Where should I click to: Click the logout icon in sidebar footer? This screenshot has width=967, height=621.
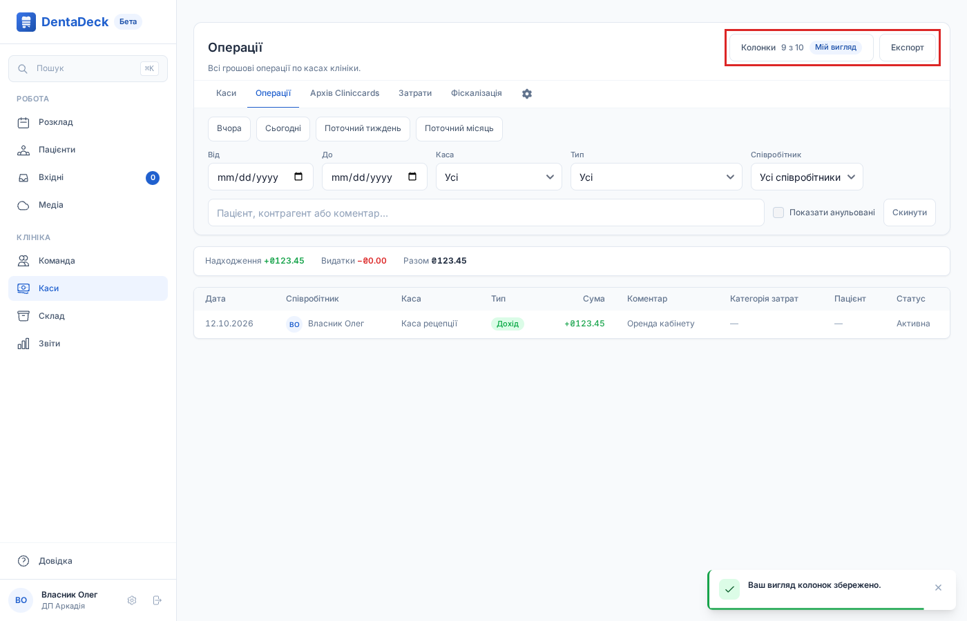(157, 600)
